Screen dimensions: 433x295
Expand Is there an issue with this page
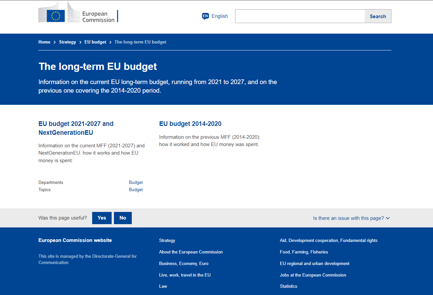tap(351, 218)
